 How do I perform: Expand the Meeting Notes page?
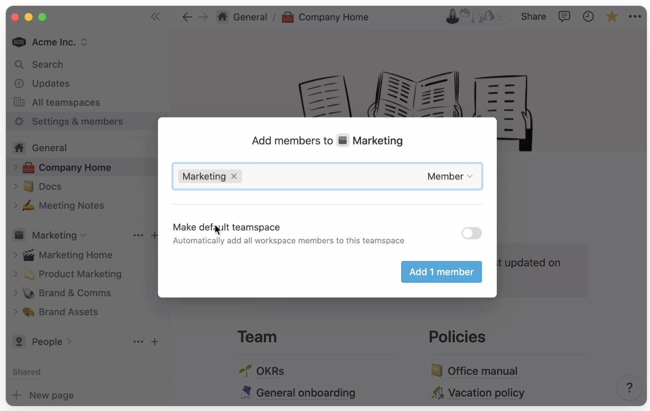coord(16,205)
